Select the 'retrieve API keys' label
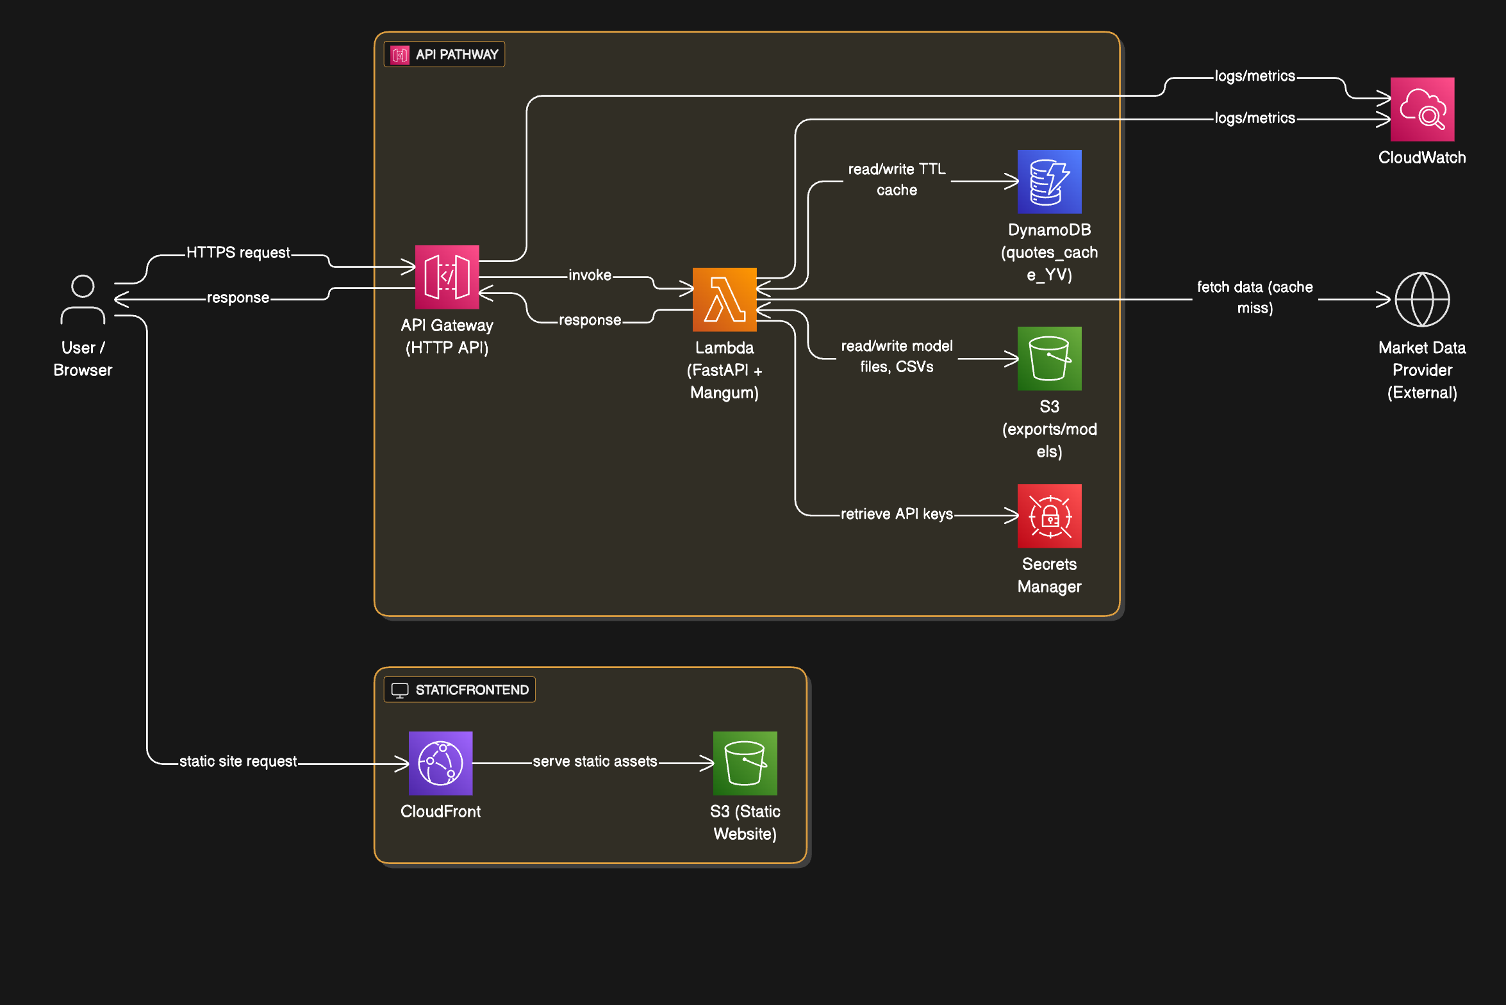Image resolution: width=1506 pixels, height=1005 pixels. pyautogui.click(x=897, y=514)
